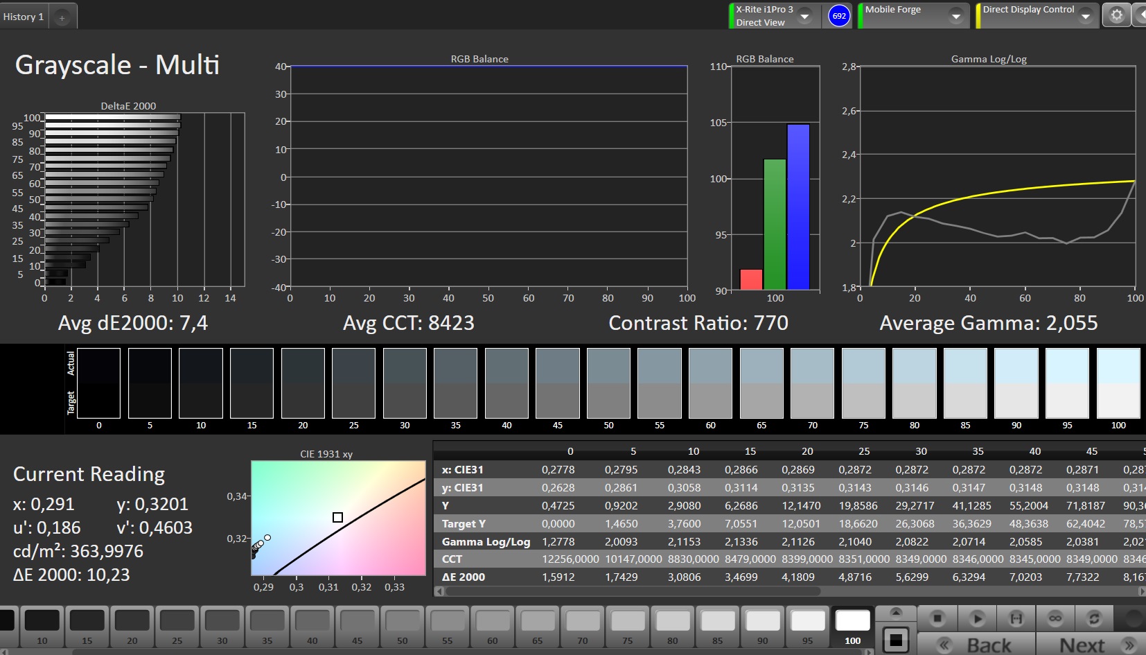Open settings gear icon
This screenshot has height=655, width=1146.
pos(1116,15)
